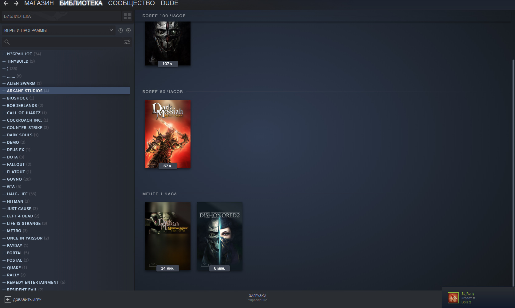Sort by recent activity clock icon
The image size is (515, 308).
pos(120,30)
